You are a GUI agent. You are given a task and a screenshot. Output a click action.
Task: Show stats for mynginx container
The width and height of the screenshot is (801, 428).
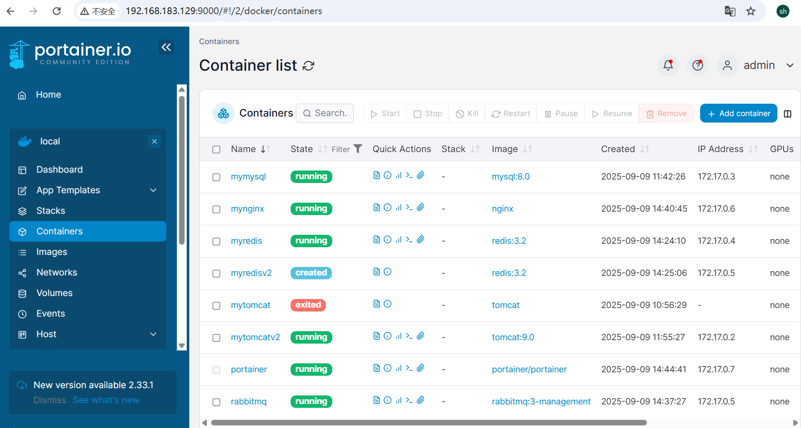[x=399, y=207]
